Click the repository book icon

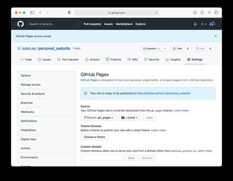tap(19, 48)
